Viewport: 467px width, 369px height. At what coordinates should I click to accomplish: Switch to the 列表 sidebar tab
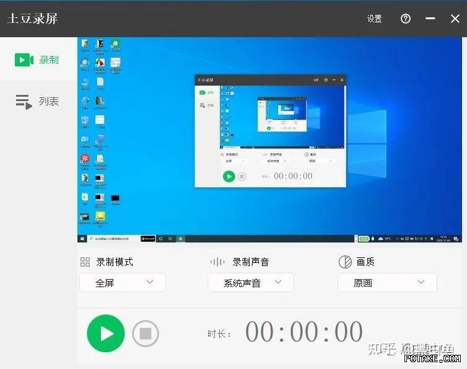[x=38, y=102]
